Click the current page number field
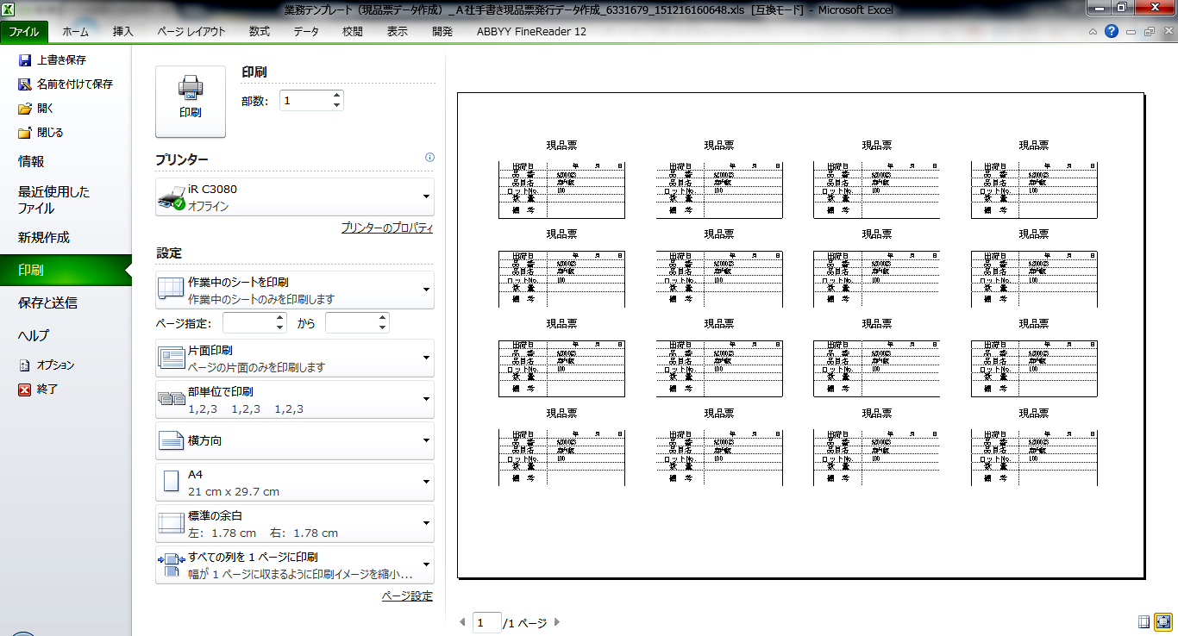 tap(486, 622)
